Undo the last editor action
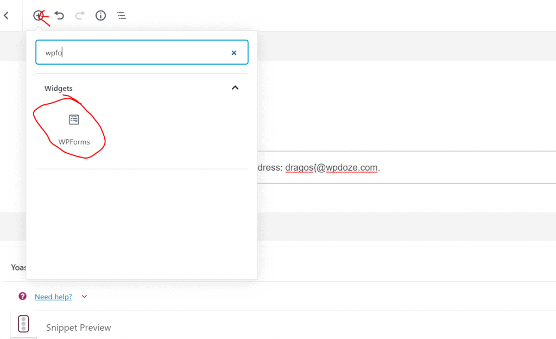556x339 pixels. pyautogui.click(x=59, y=16)
